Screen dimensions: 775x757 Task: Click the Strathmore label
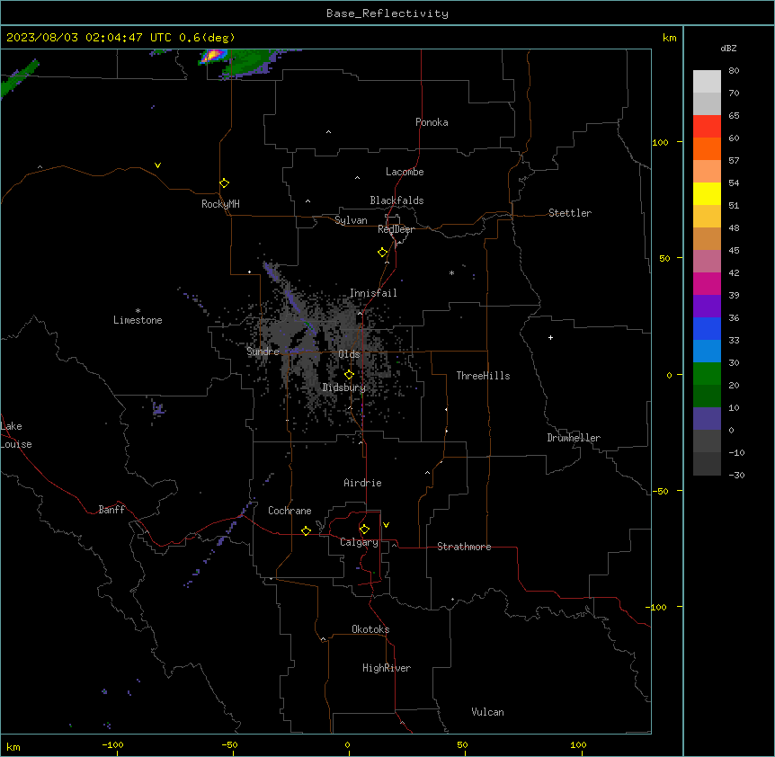point(464,547)
